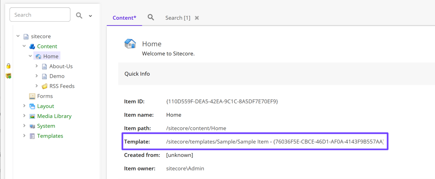Viewport: 435px width, 179px height.
Task: Click the Templates icon
Action: point(32,136)
